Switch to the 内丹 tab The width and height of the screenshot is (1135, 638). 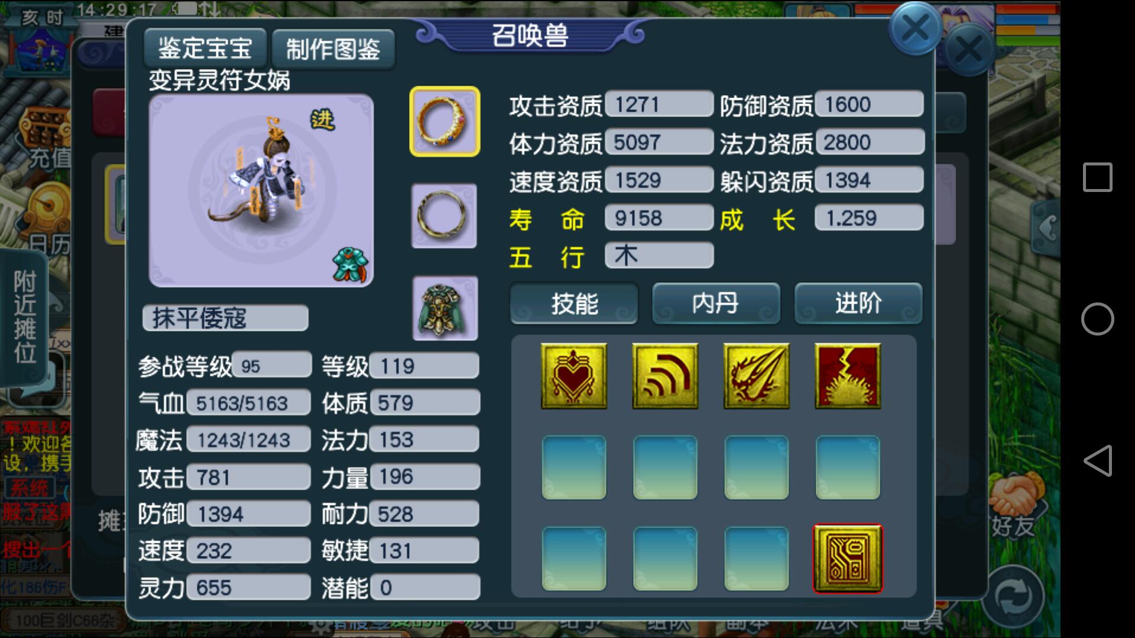coord(716,304)
